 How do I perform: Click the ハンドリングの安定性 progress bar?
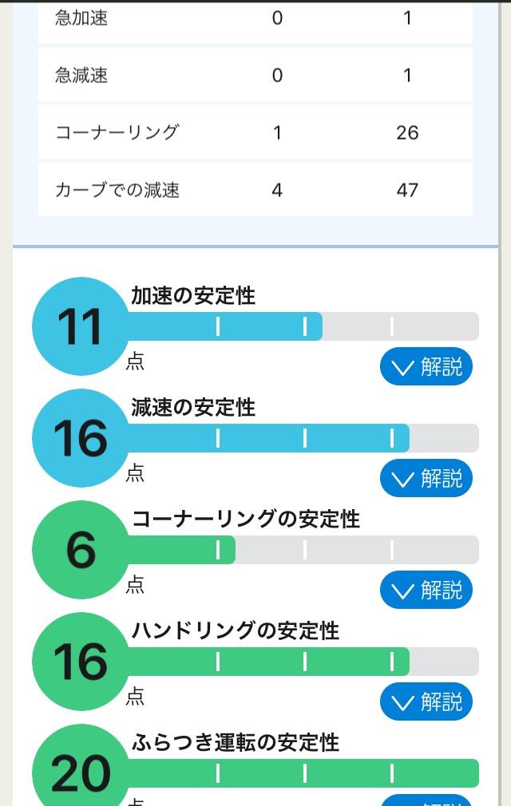pos(303,661)
